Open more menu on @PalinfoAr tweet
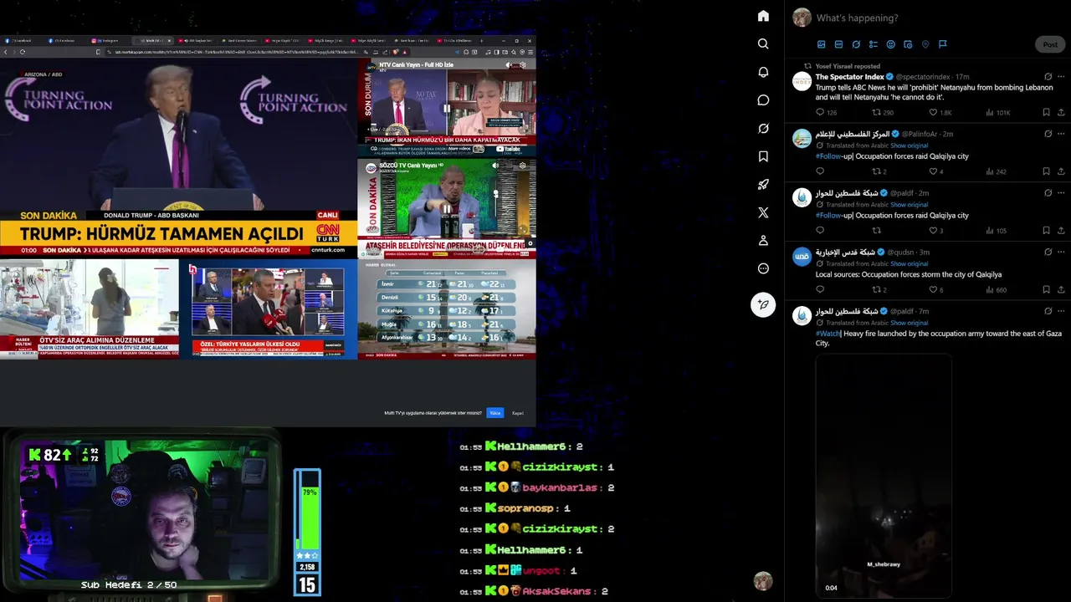Screen dimensions: 1071x602 tap(1061, 134)
